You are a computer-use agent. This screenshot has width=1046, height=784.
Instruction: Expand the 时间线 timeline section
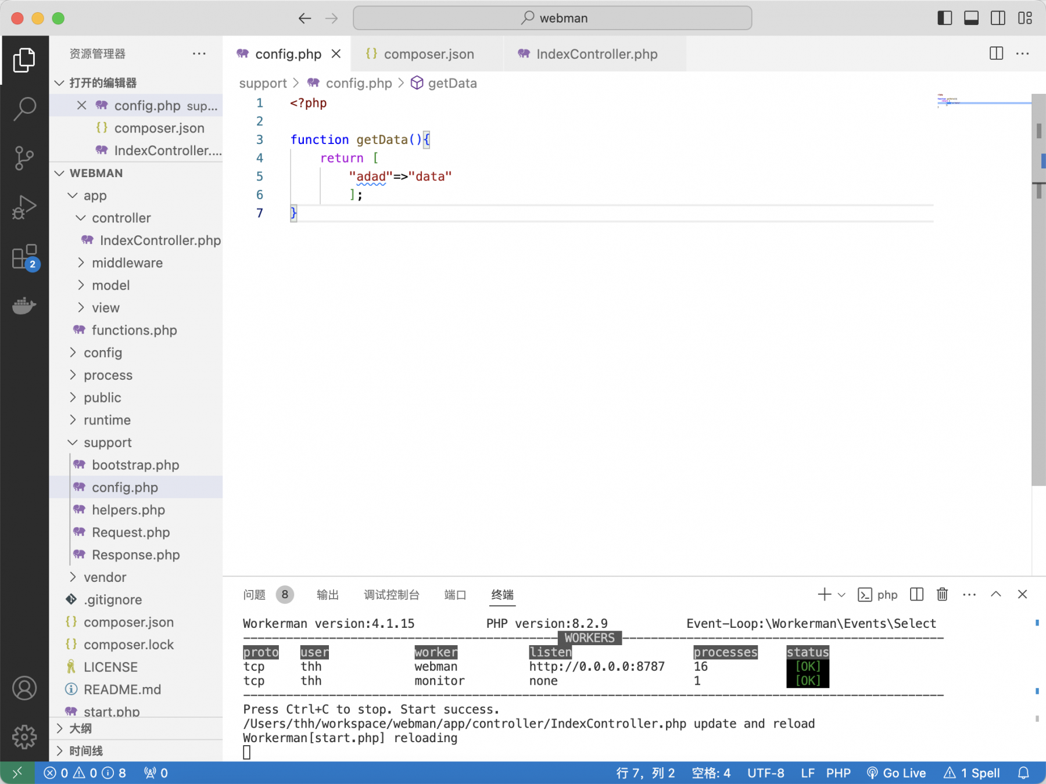(136, 751)
